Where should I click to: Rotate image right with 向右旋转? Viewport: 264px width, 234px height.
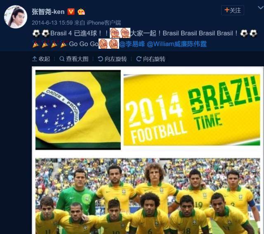pos(151,59)
